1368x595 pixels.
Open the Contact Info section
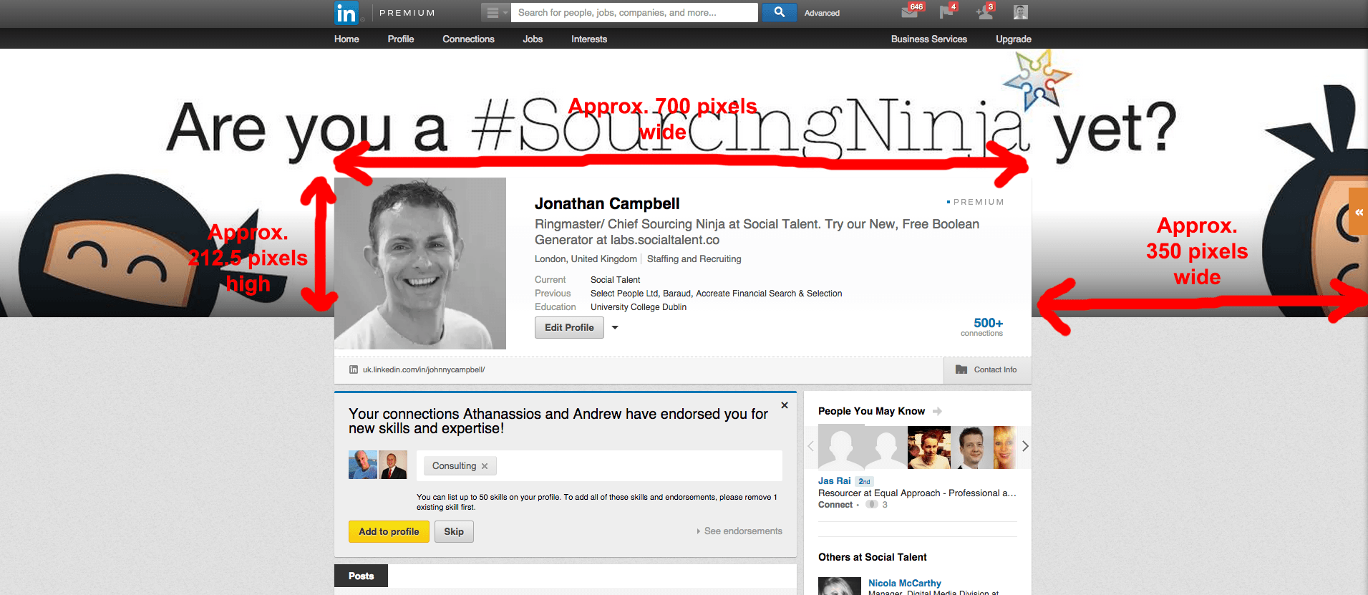988,369
